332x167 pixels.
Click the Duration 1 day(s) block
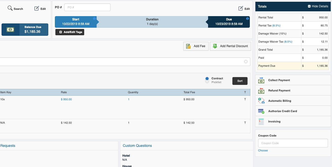pyautogui.click(x=152, y=22)
